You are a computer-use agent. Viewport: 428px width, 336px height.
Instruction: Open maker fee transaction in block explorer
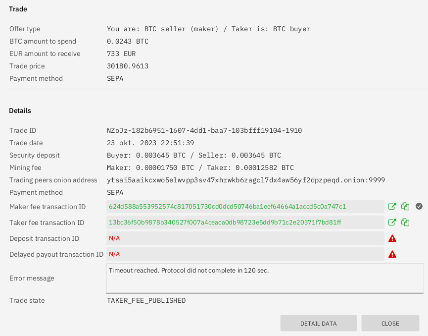point(392,206)
